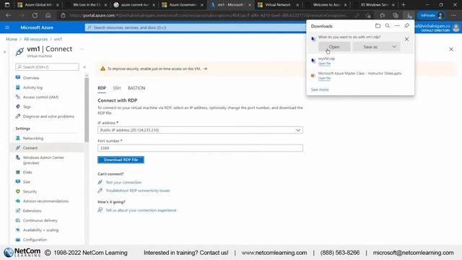Image resolution: width=462 pixels, height=260 pixels.
Task: Switch to IIS Windows Server browser tab
Action: (374, 5)
